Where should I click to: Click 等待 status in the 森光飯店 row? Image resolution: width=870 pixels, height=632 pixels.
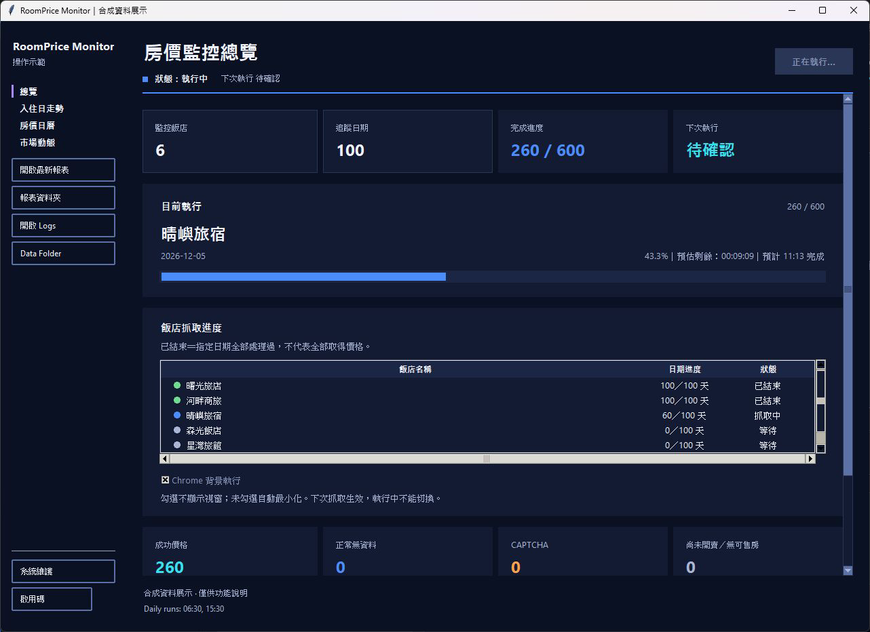tap(768, 431)
